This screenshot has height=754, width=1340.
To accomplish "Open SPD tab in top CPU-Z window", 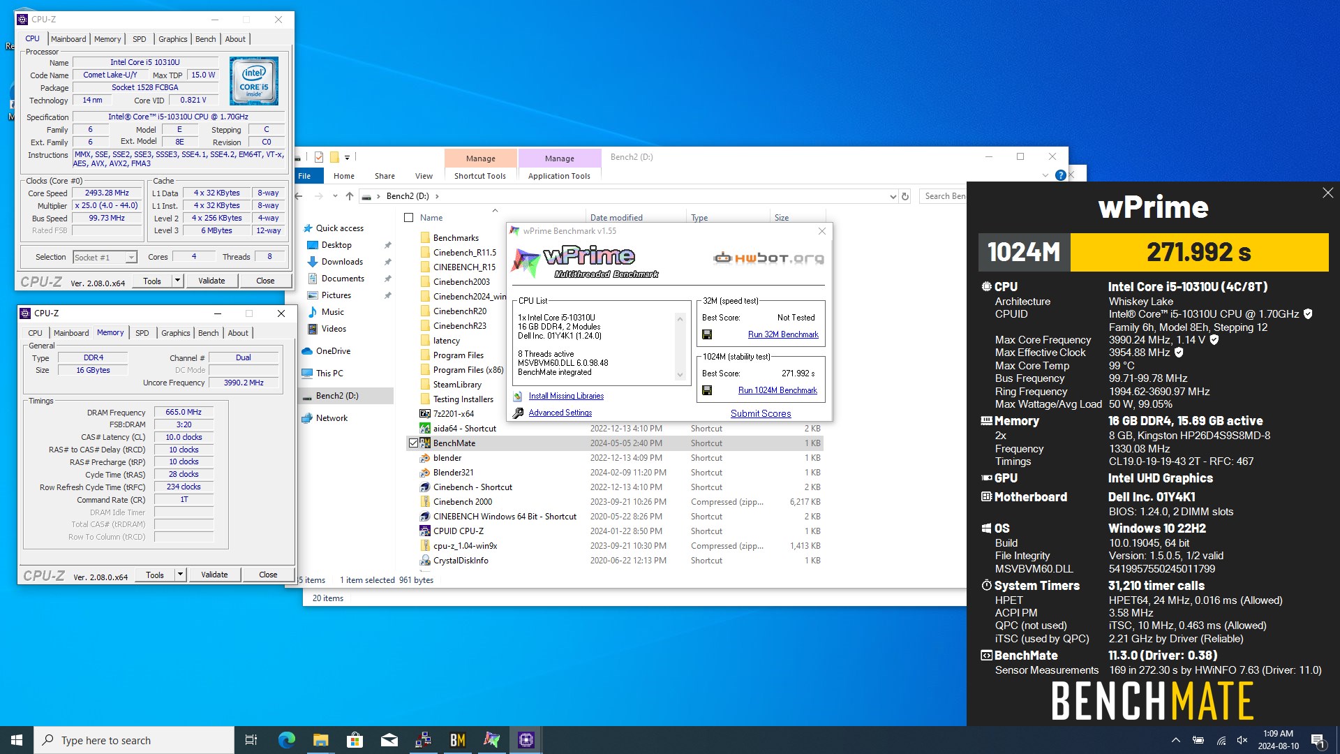I will [140, 39].
